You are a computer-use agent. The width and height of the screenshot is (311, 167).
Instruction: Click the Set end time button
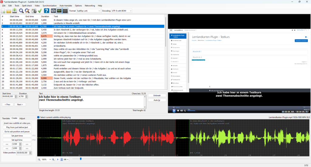click(x=17, y=140)
